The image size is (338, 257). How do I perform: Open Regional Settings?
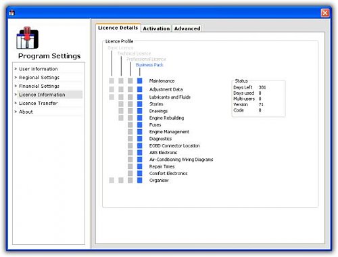tap(39, 78)
